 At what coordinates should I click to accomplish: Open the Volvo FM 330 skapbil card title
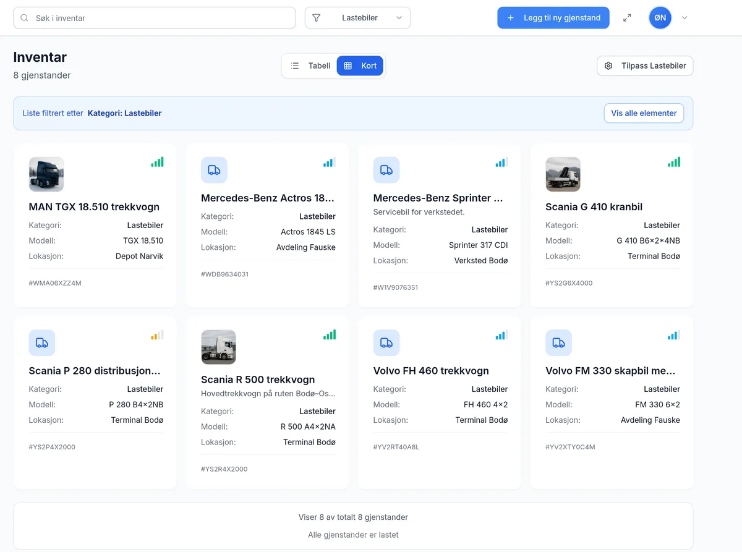click(x=610, y=371)
